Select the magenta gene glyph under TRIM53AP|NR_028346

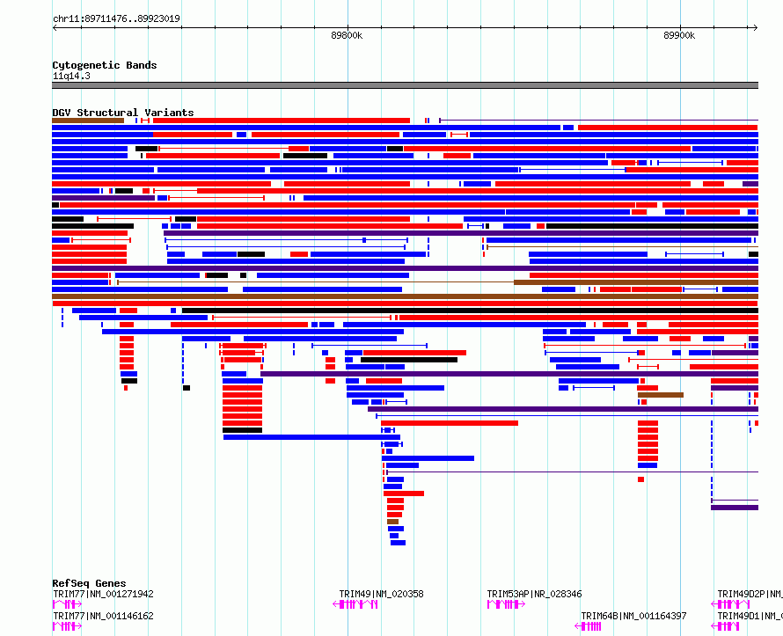(506, 604)
